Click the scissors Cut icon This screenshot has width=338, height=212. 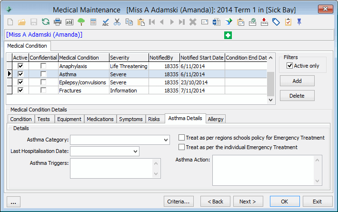point(117,22)
